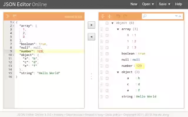Open the Open dropdown menu
Image resolution: width=188 pixels, height=117 pixels.
coord(148,4)
